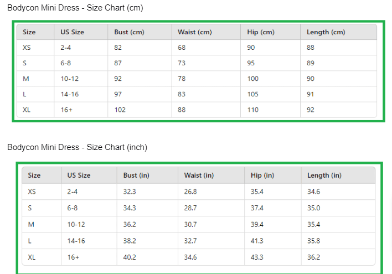Screen dimensions: 392x274
Task: Click the 'Hip (in)' column header
Action: click(x=262, y=175)
